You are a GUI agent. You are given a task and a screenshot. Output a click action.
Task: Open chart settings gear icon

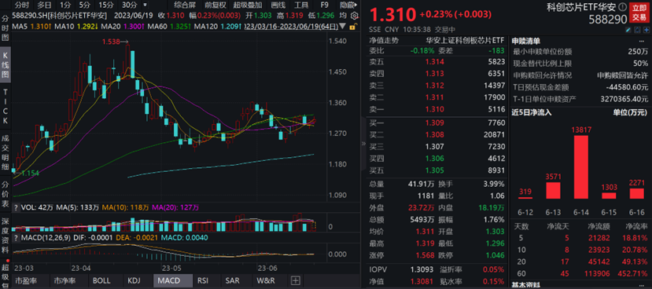click(354, 16)
